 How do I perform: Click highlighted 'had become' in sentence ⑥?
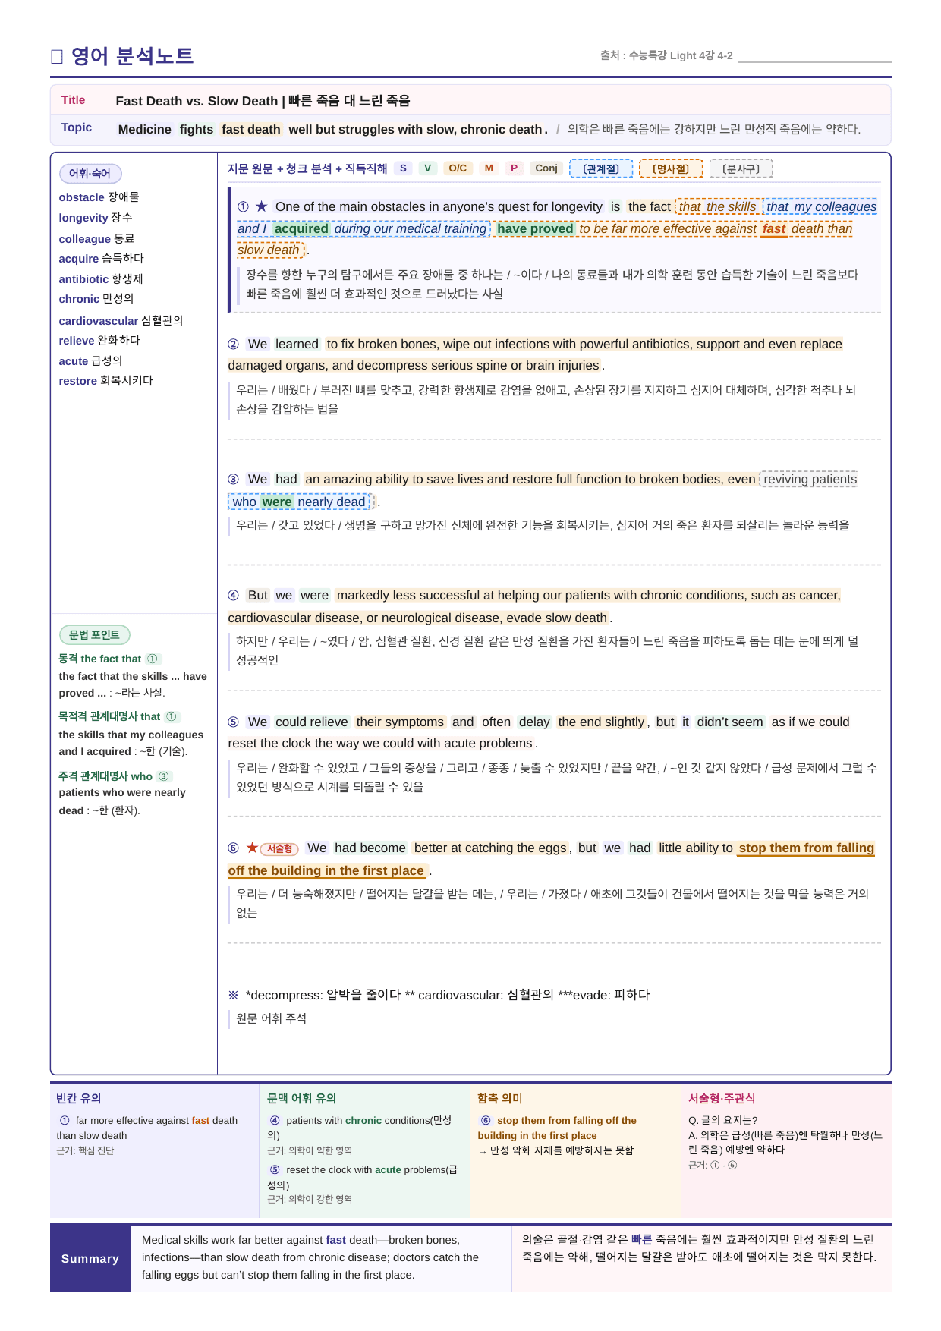370,848
